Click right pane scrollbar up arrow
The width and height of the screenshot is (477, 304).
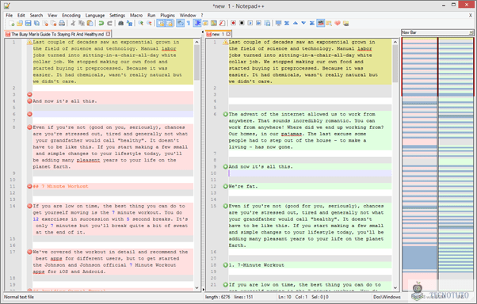(x=395, y=42)
